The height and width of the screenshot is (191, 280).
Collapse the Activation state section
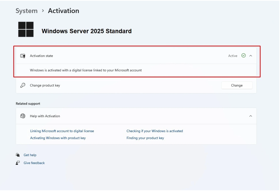tap(251, 56)
